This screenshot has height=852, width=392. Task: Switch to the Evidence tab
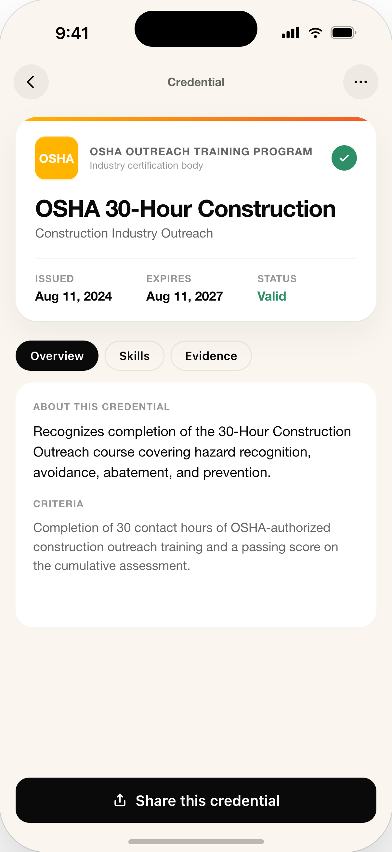pyautogui.click(x=211, y=356)
